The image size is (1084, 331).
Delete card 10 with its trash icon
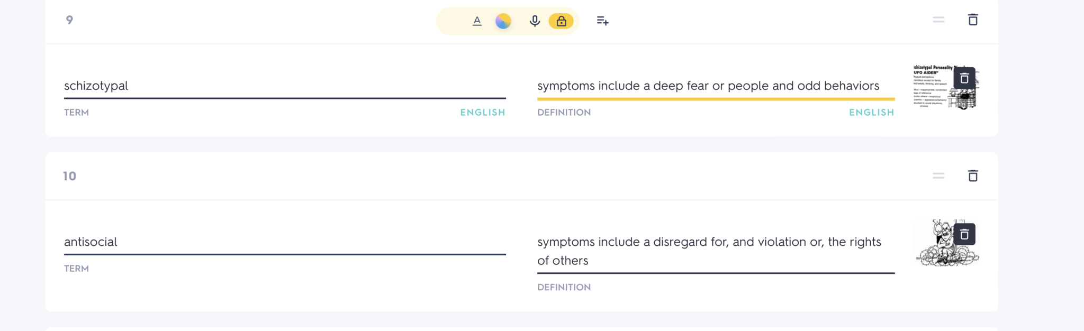point(973,176)
